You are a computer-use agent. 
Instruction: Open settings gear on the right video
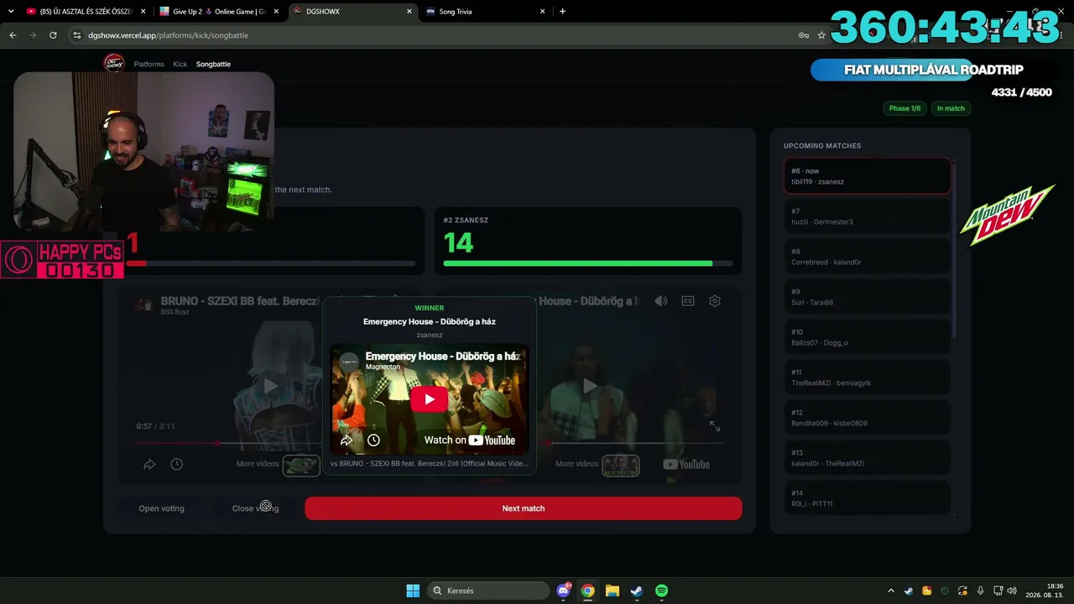tap(715, 301)
